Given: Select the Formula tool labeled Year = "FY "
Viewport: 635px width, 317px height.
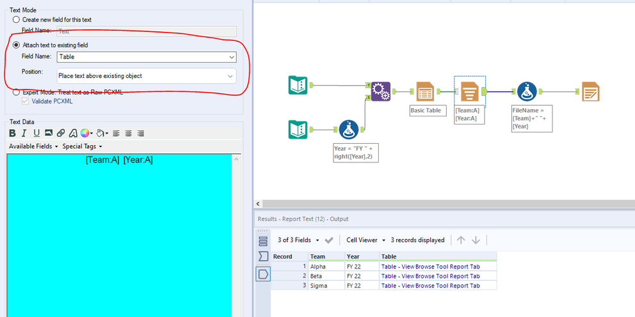Looking at the screenshot, I should 348,129.
